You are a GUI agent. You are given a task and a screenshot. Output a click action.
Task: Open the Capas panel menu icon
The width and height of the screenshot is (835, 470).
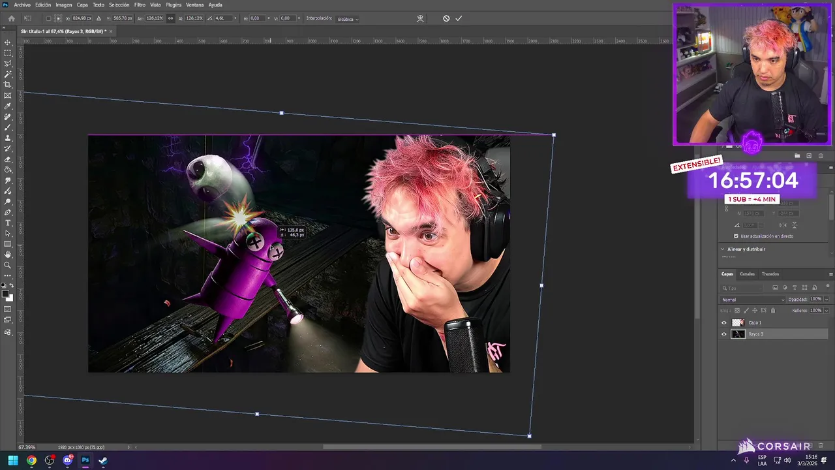pos(830,274)
